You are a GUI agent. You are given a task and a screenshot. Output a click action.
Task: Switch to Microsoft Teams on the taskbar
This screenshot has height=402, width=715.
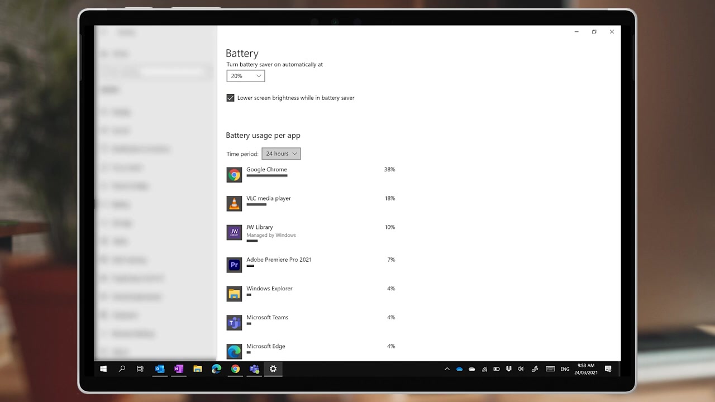pyautogui.click(x=254, y=369)
